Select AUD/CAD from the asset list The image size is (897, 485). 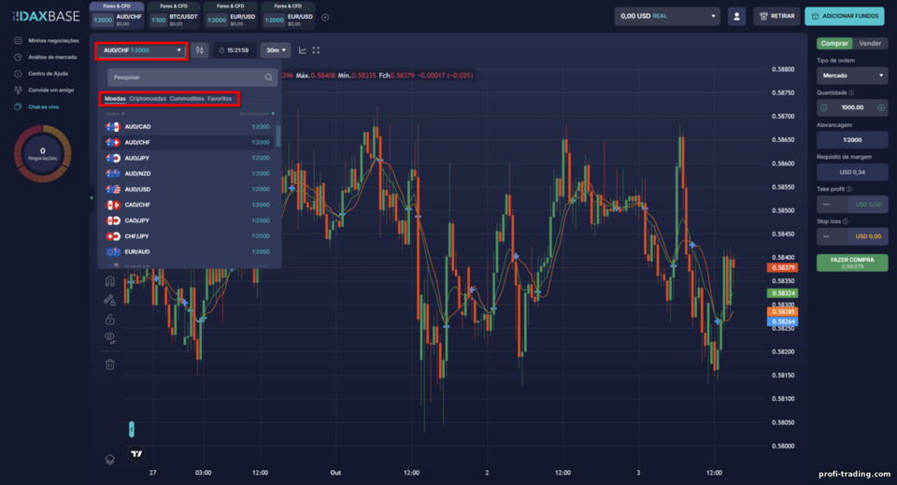(x=188, y=126)
